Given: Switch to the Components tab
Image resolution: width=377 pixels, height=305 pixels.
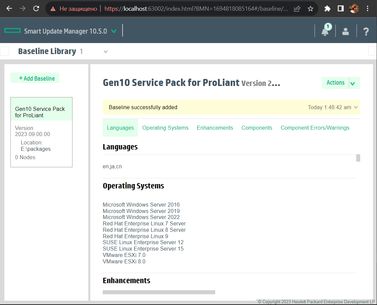Looking at the screenshot, I should pyautogui.click(x=257, y=128).
